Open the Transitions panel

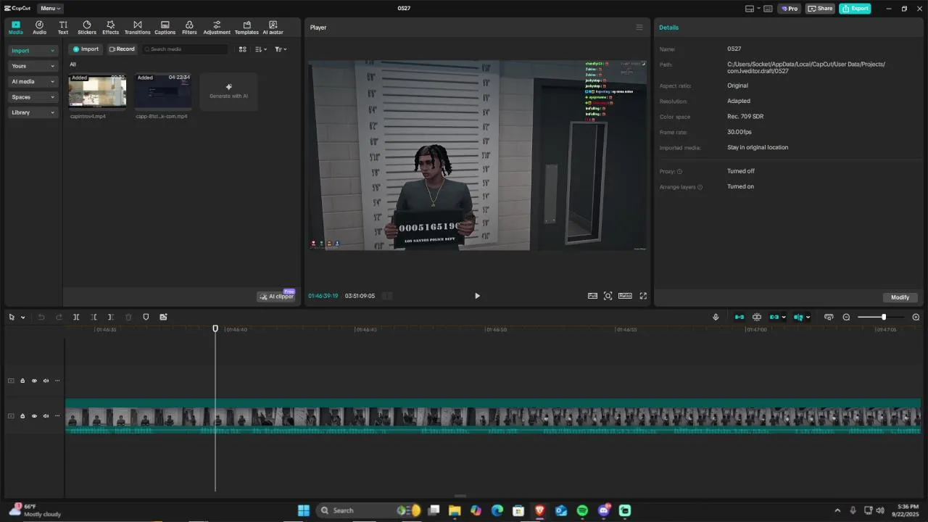(x=137, y=28)
